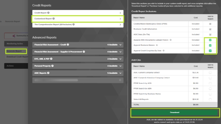The image size is (221, 124).
Task: Open Credit Report via its arrow
Action: (x=120, y=13)
